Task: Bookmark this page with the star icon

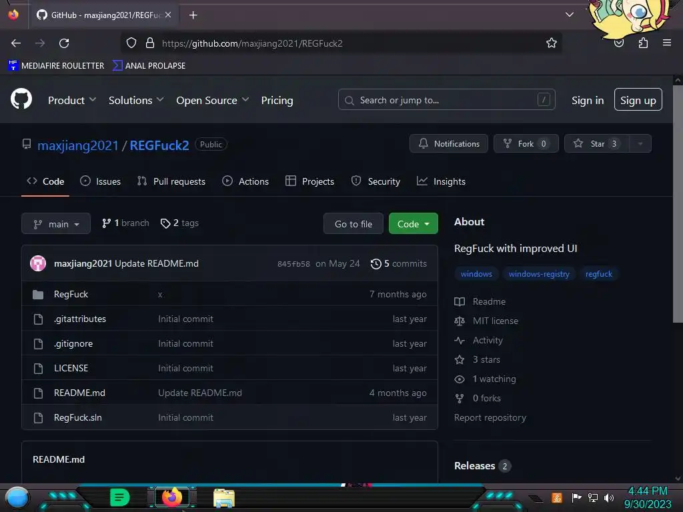Action: point(552,43)
